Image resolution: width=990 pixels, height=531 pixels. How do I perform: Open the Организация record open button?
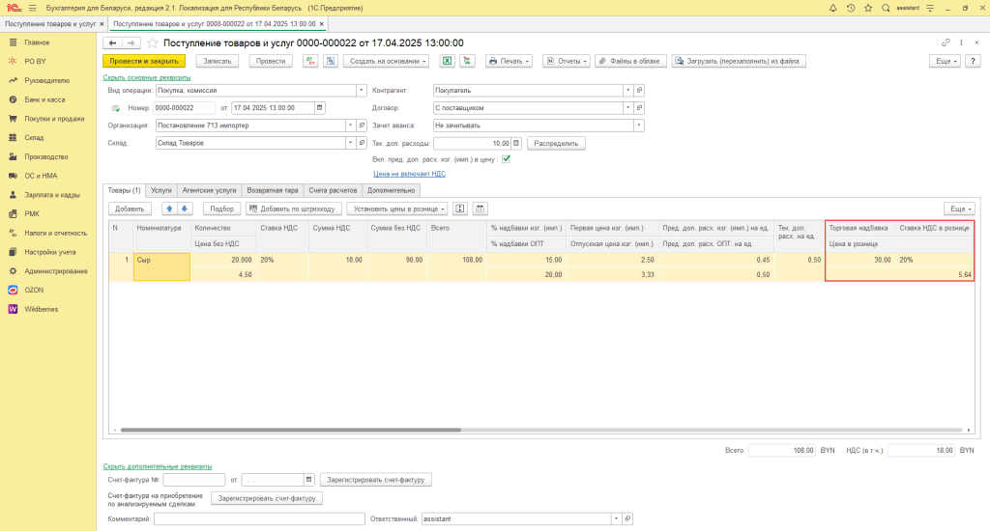(x=362, y=126)
